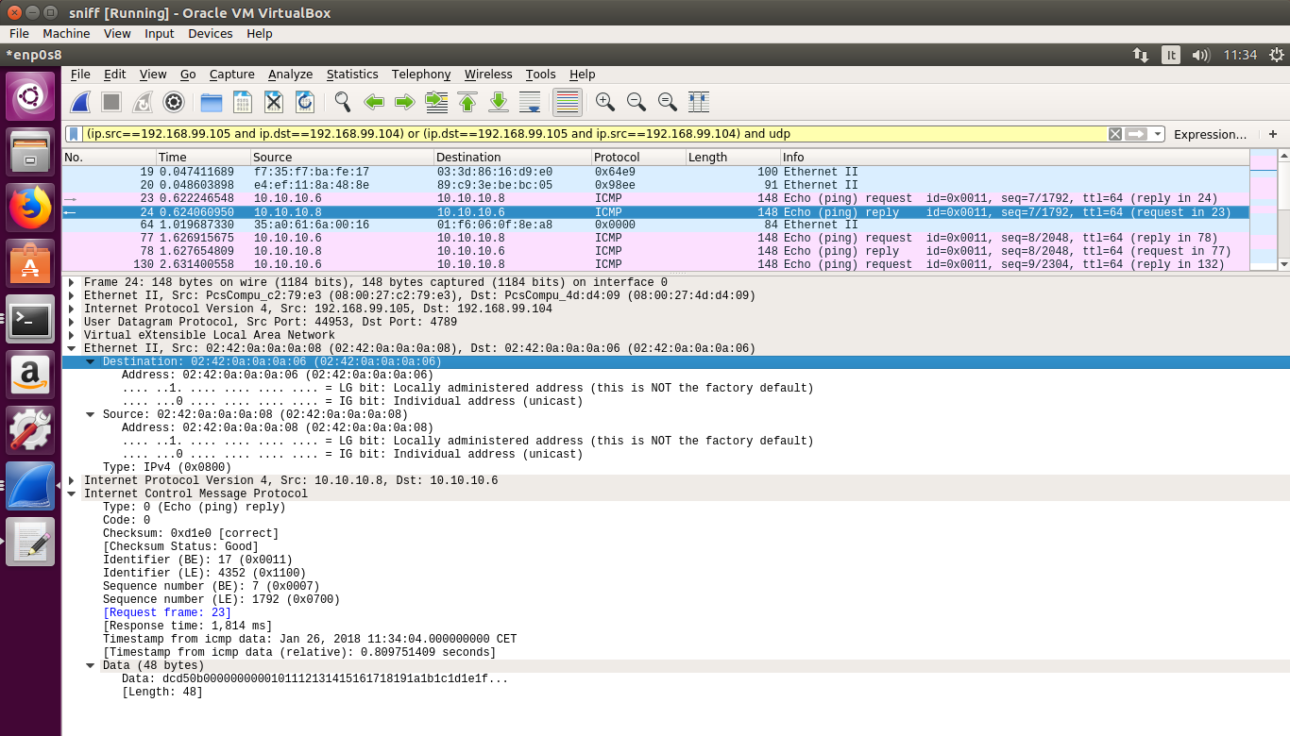Open the find packet tool
Screen dimensions: 1290x736
[x=341, y=102]
